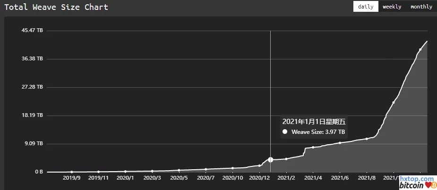Click the highlighted 2021 January 1 data point
This screenshot has width=437, height=190.
tap(271, 160)
